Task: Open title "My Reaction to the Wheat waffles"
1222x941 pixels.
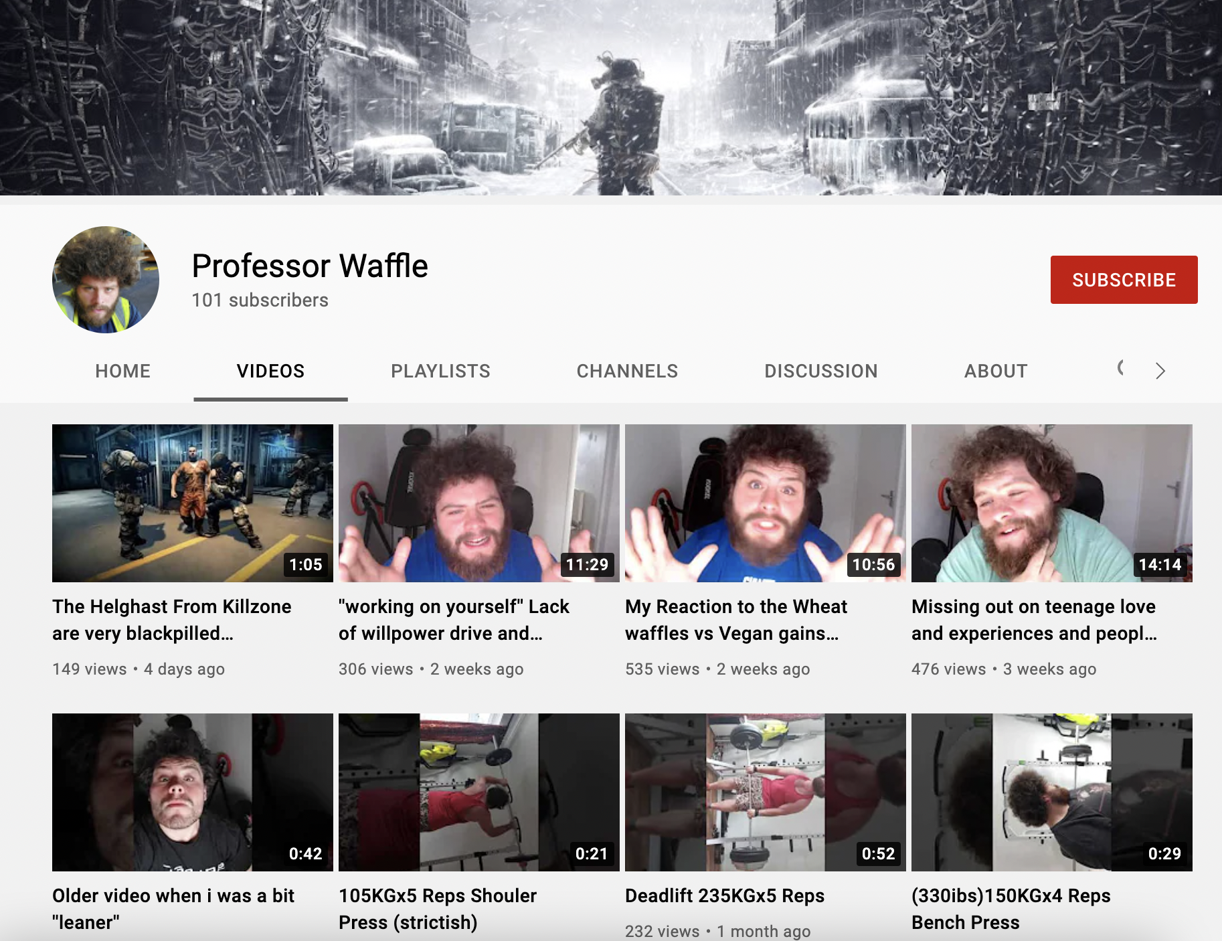Action: pyautogui.click(x=736, y=620)
